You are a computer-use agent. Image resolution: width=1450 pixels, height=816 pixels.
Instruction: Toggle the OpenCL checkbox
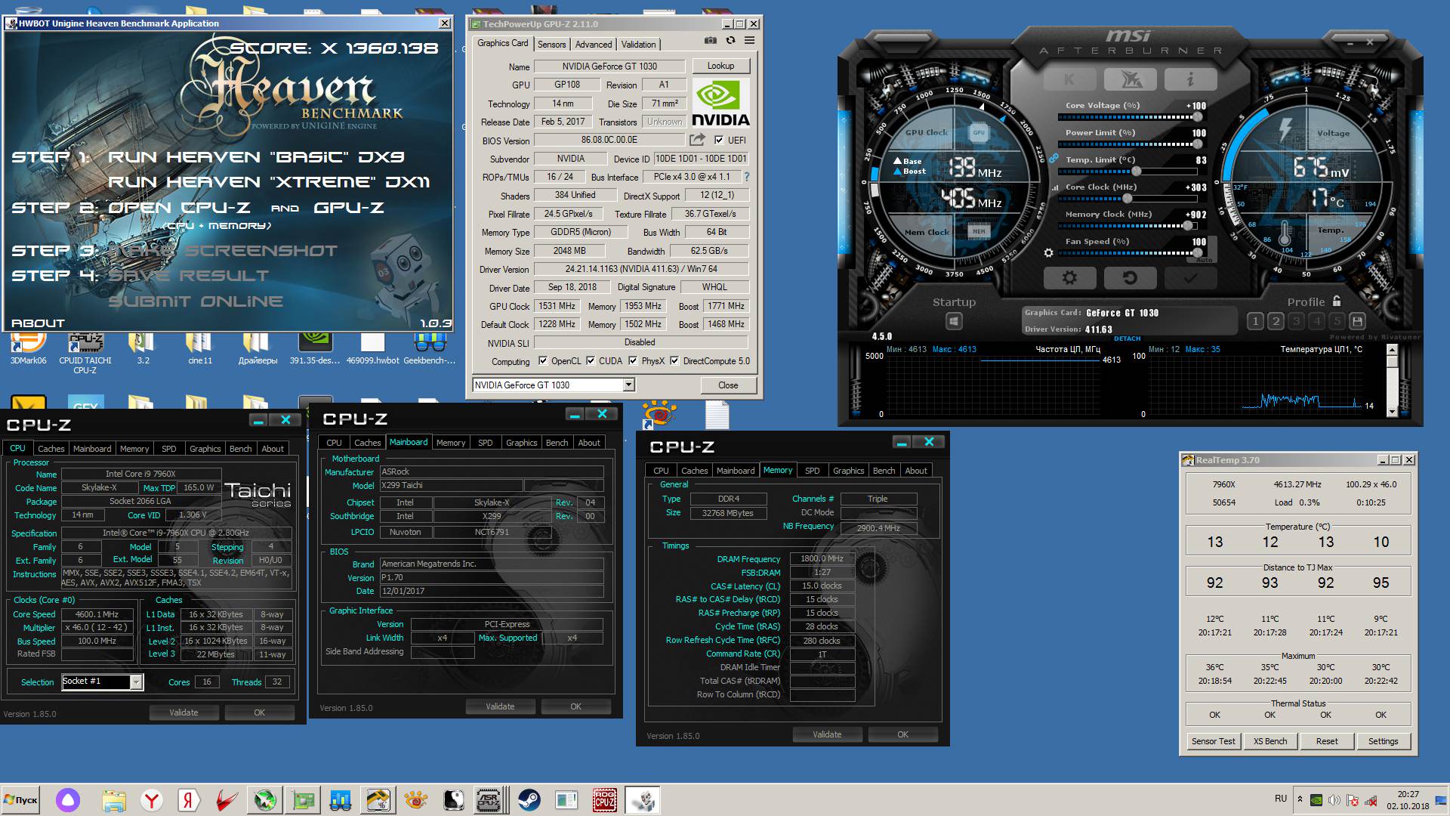click(x=542, y=361)
